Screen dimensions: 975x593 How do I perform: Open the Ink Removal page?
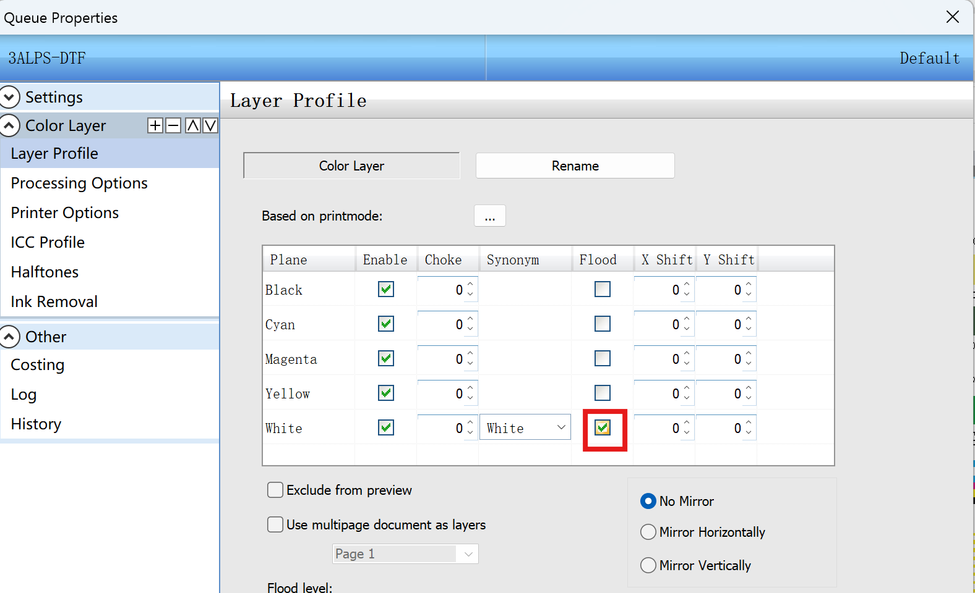pos(54,301)
